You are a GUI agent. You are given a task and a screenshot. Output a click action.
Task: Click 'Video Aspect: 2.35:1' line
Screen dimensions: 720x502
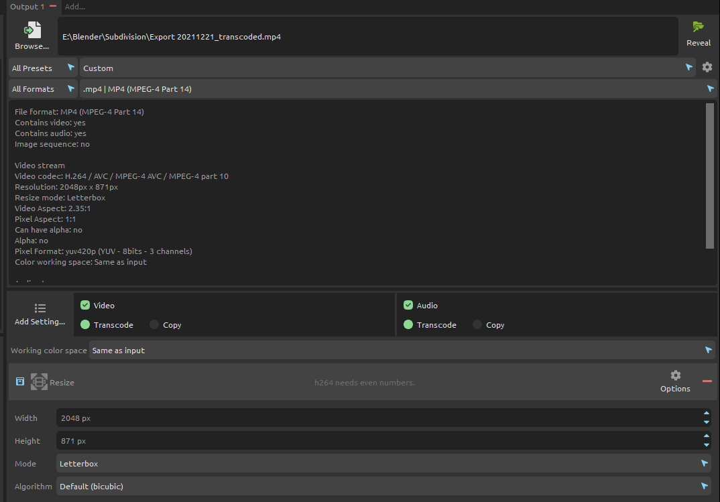tap(53, 208)
